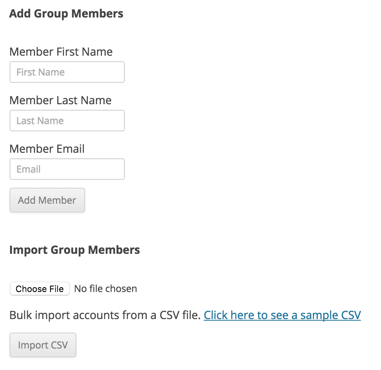
Task: Click the Add Group Members heading
Action: pyautogui.click(x=66, y=13)
